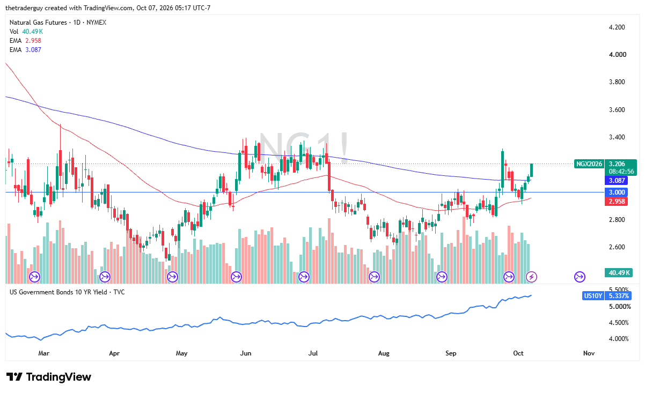The width and height of the screenshot is (645, 393).
Task: Click the 5.337% yield value label
Action: 619,295
